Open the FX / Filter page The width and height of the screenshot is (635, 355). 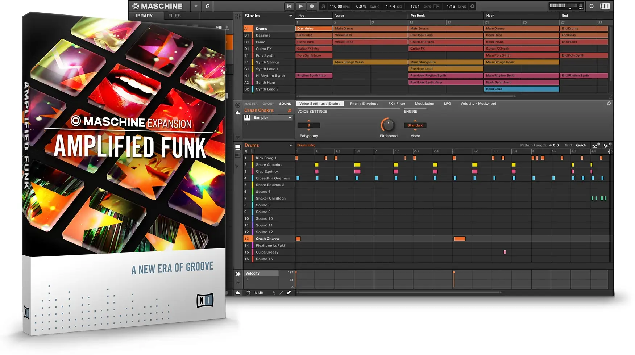click(397, 104)
